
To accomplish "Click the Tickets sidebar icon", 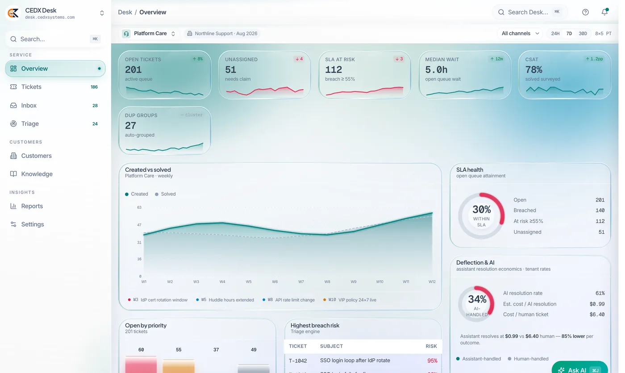I will coord(13,87).
